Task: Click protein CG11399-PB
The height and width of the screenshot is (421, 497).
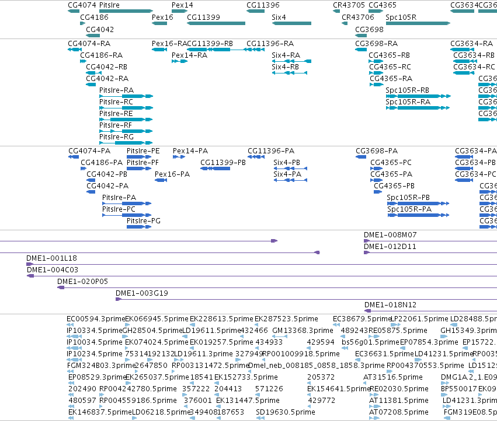Action: [223, 162]
